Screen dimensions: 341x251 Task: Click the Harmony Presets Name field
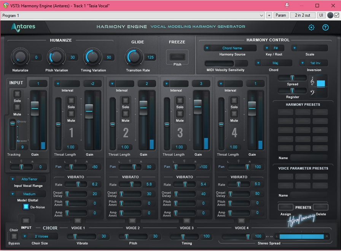(309, 158)
